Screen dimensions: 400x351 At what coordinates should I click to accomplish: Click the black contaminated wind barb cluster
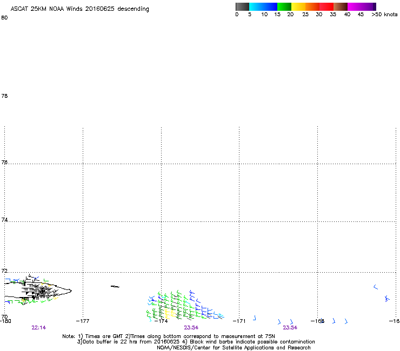[x=38, y=291]
